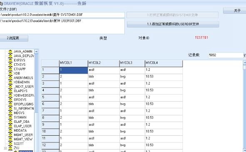Click the MYCOL4 cell '10.53' in row 12

(x=164, y=146)
